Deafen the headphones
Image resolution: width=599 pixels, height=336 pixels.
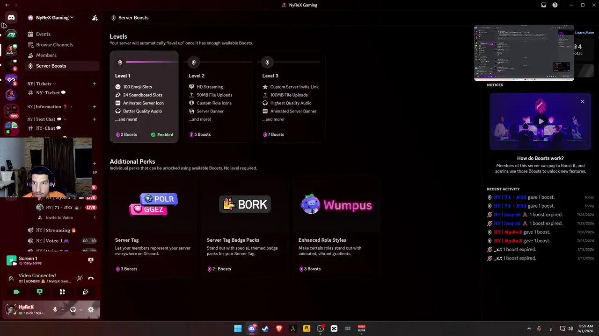pyautogui.click(x=73, y=309)
